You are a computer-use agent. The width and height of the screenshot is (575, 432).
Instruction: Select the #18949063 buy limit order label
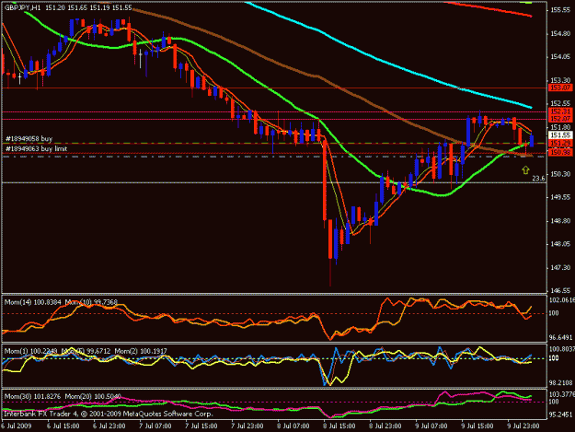(36, 148)
